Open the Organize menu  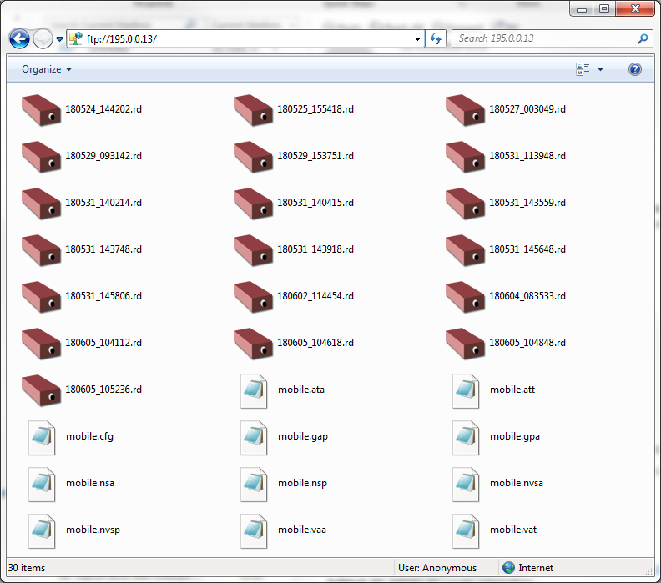coord(47,69)
